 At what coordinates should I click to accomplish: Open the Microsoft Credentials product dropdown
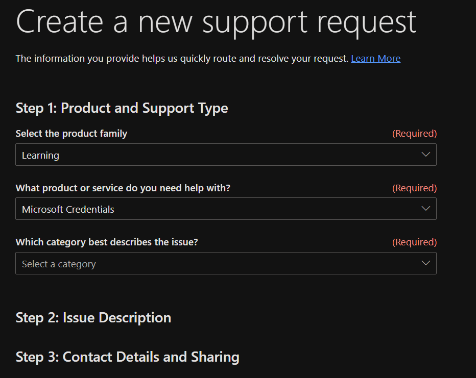pos(226,209)
